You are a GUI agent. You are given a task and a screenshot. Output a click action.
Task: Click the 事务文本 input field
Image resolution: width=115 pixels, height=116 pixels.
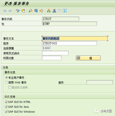75,38
